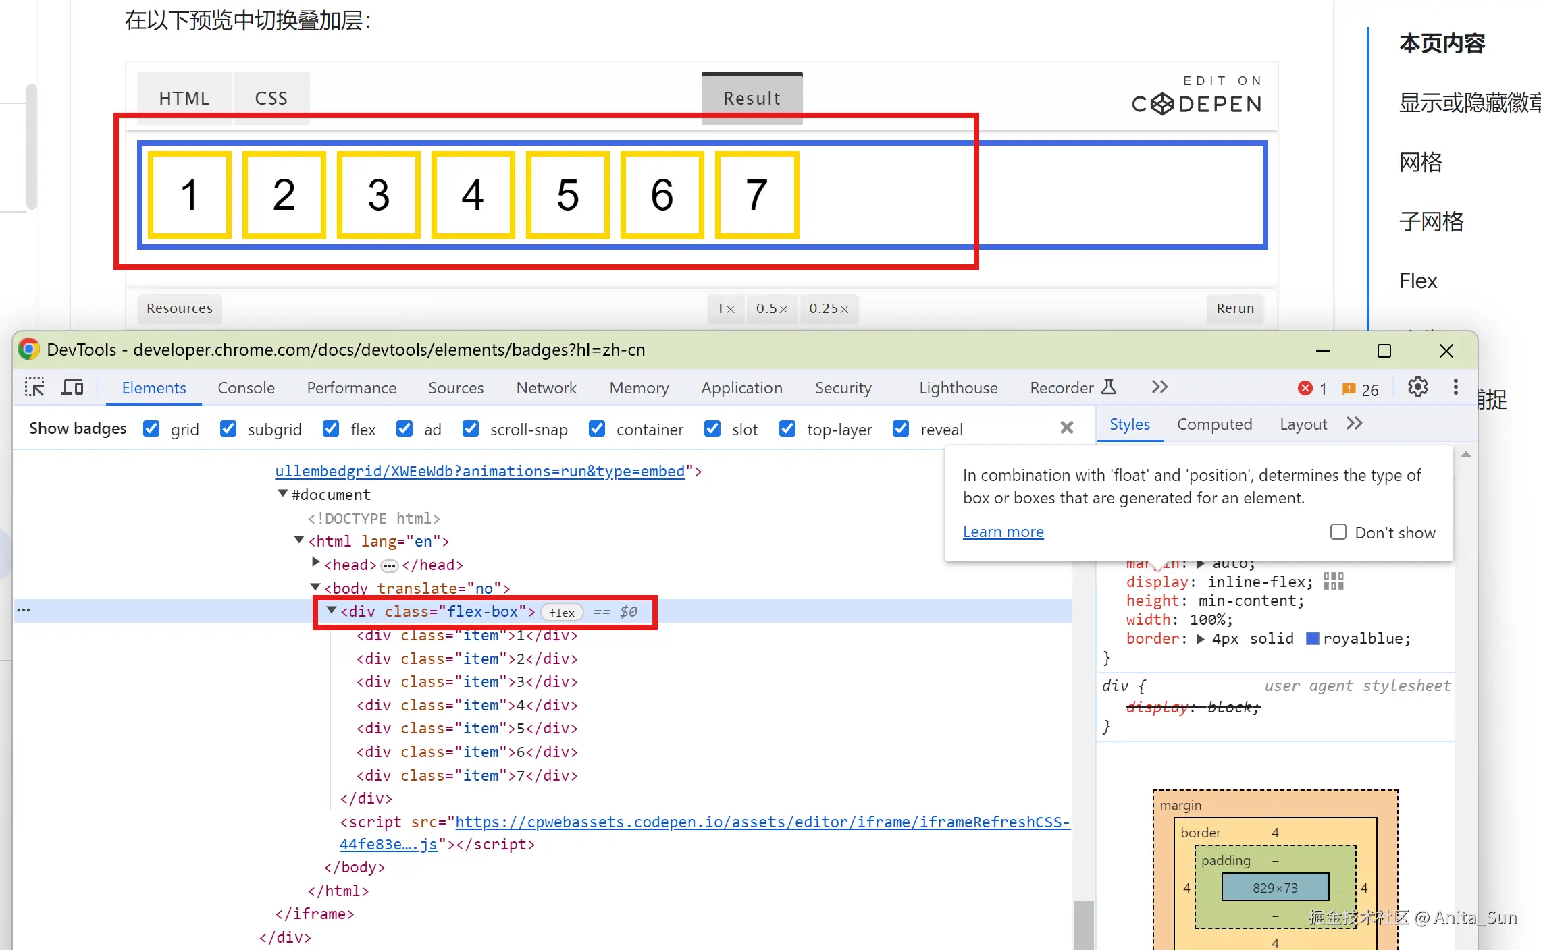Image resolution: width=1541 pixels, height=950 pixels.
Task: Uncheck the ad badge checkbox
Action: pyautogui.click(x=404, y=429)
